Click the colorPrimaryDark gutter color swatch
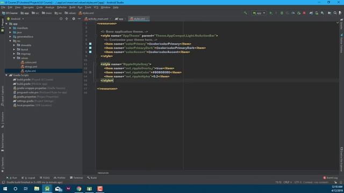 pos(90,48)
